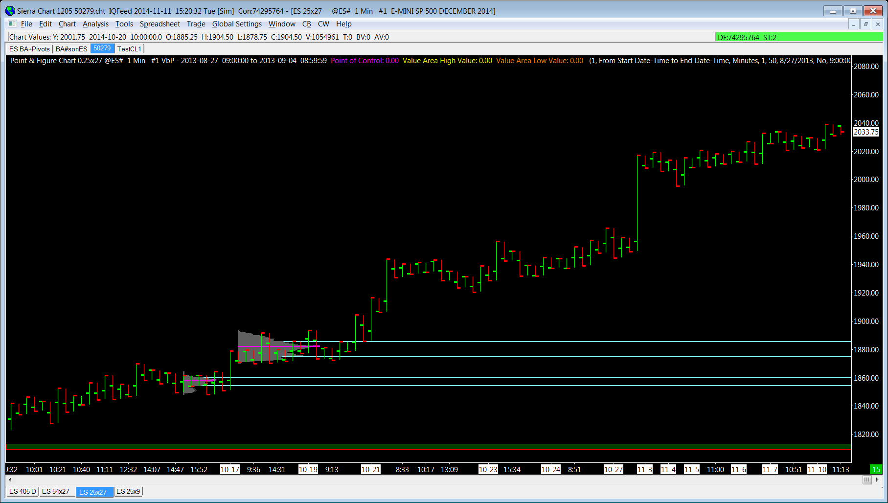Switch to the BA#sonES chartbook tab

71,49
